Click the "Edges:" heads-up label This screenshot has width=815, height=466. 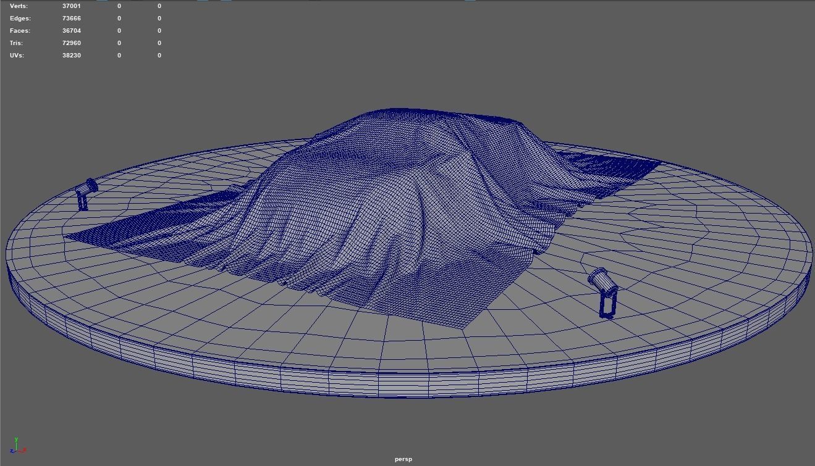(x=20, y=19)
